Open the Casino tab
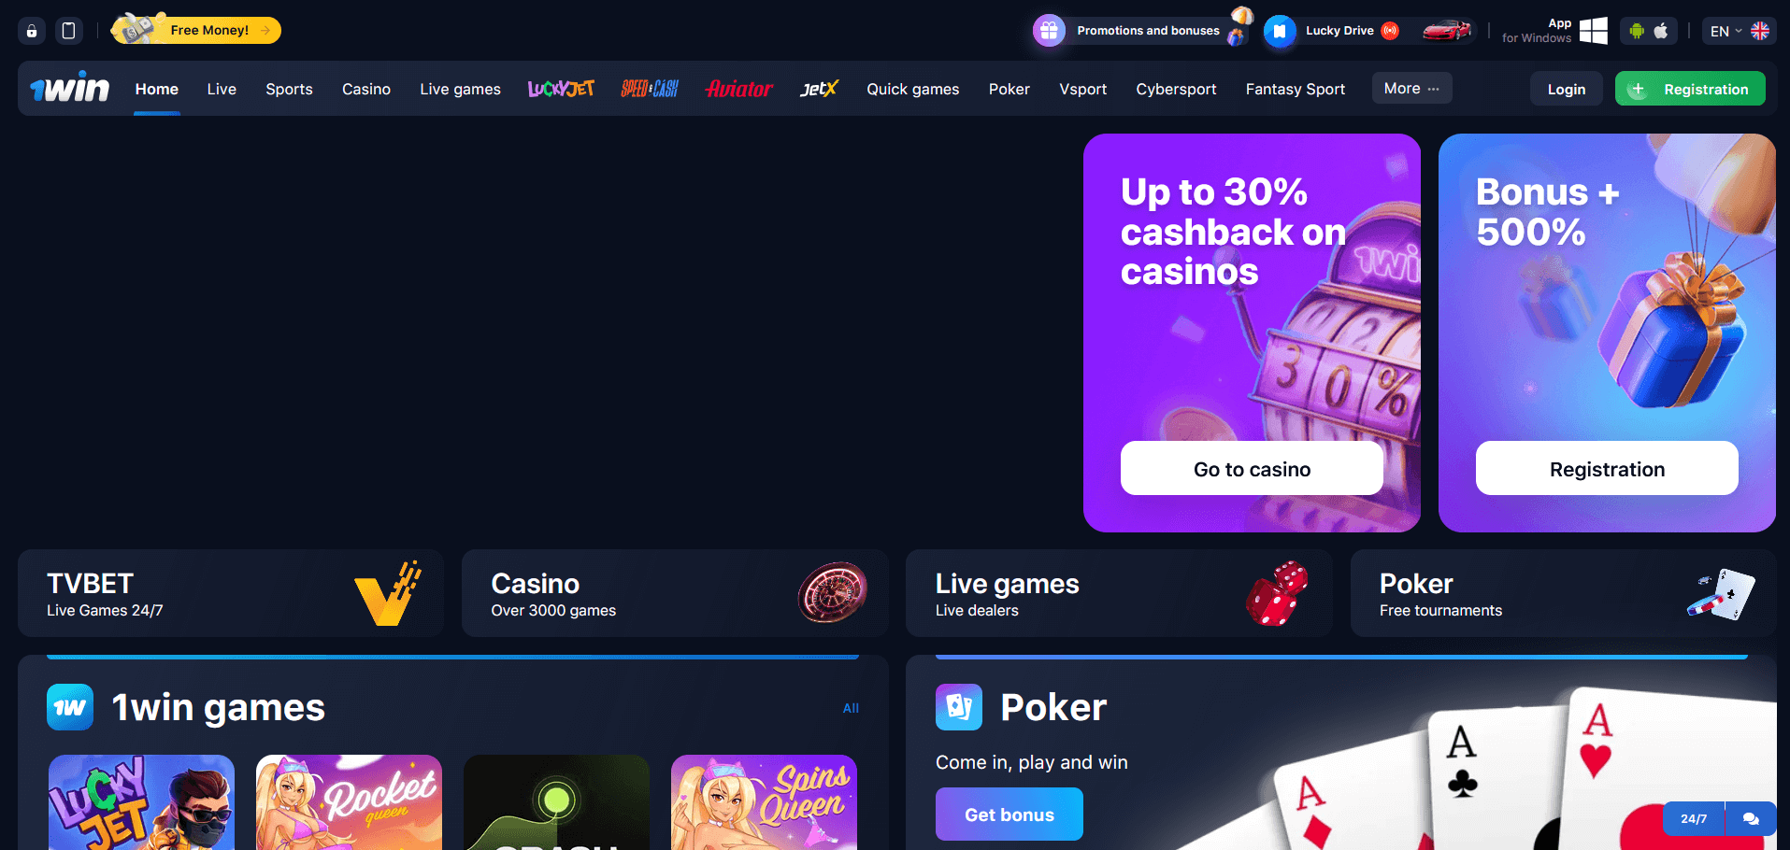The width and height of the screenshot is (1790, 850). click(x=366, y=89)
